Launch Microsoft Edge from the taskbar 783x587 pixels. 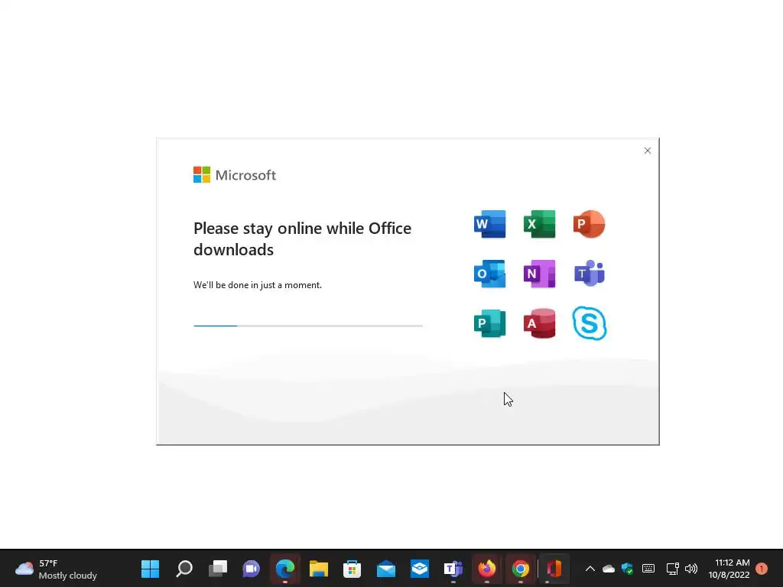tap(285, 569)
